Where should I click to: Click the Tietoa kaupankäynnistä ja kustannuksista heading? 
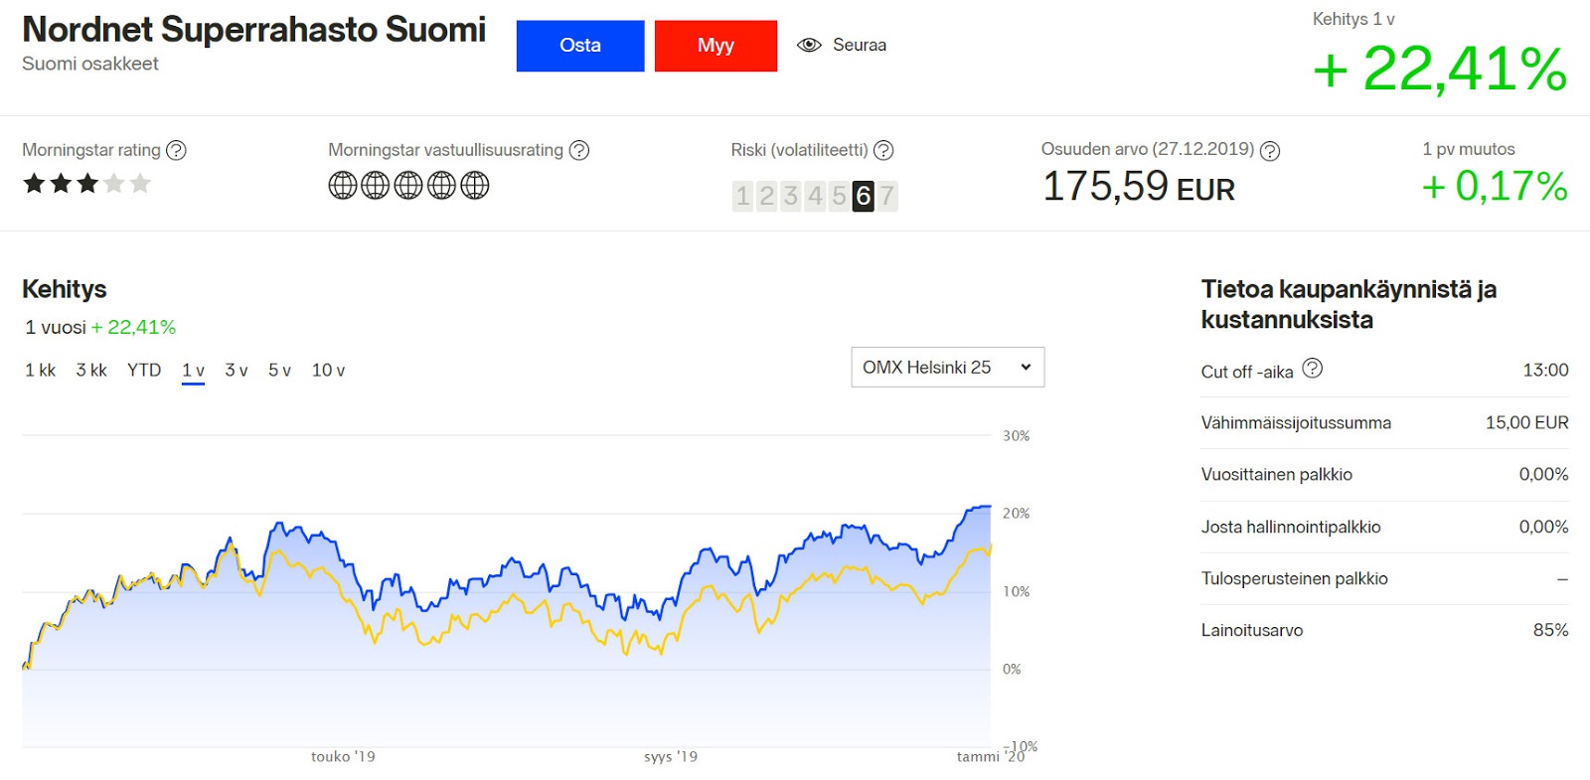pyautogui.click(x=1349, y=304)
